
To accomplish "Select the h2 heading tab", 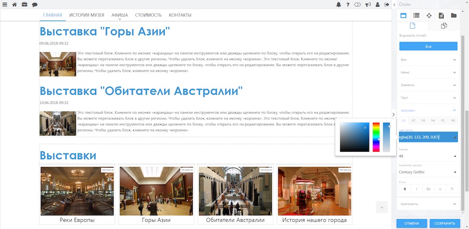I will 413,120.
